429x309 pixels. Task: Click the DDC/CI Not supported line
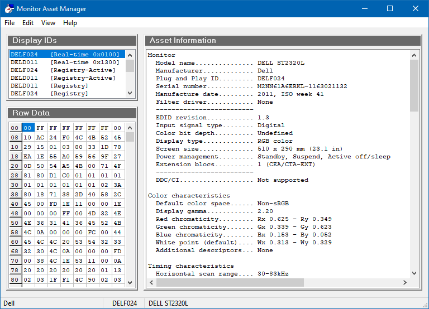pyautogui.click(x=232, y=180)
